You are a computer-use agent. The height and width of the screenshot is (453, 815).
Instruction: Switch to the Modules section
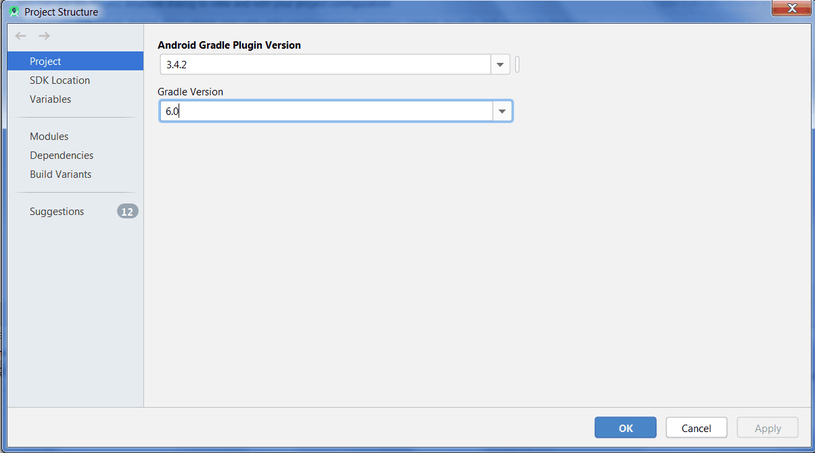click(x=49, y=136)
